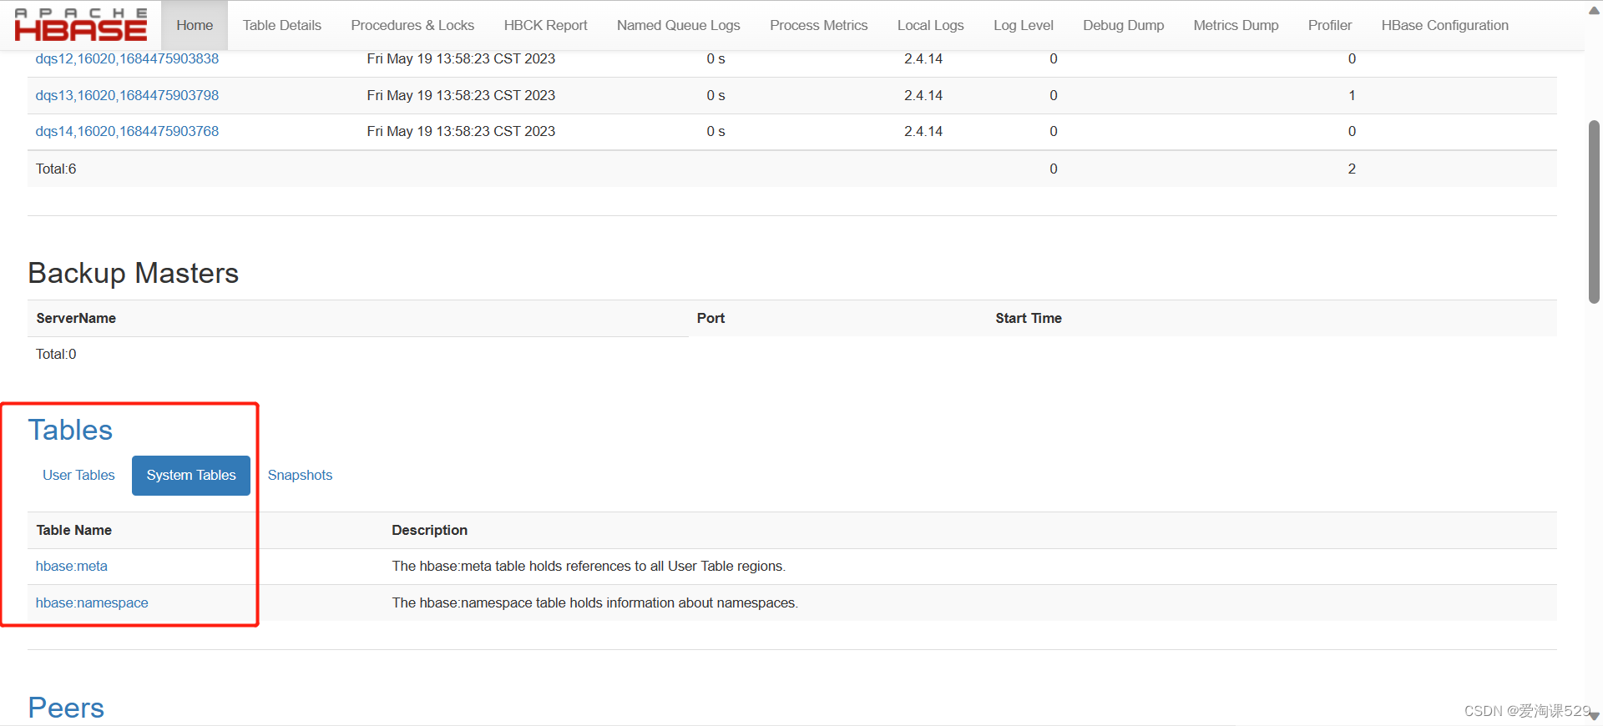1603x726 pixels.
Task: Open Named Queue Logs
Action: 678,25
